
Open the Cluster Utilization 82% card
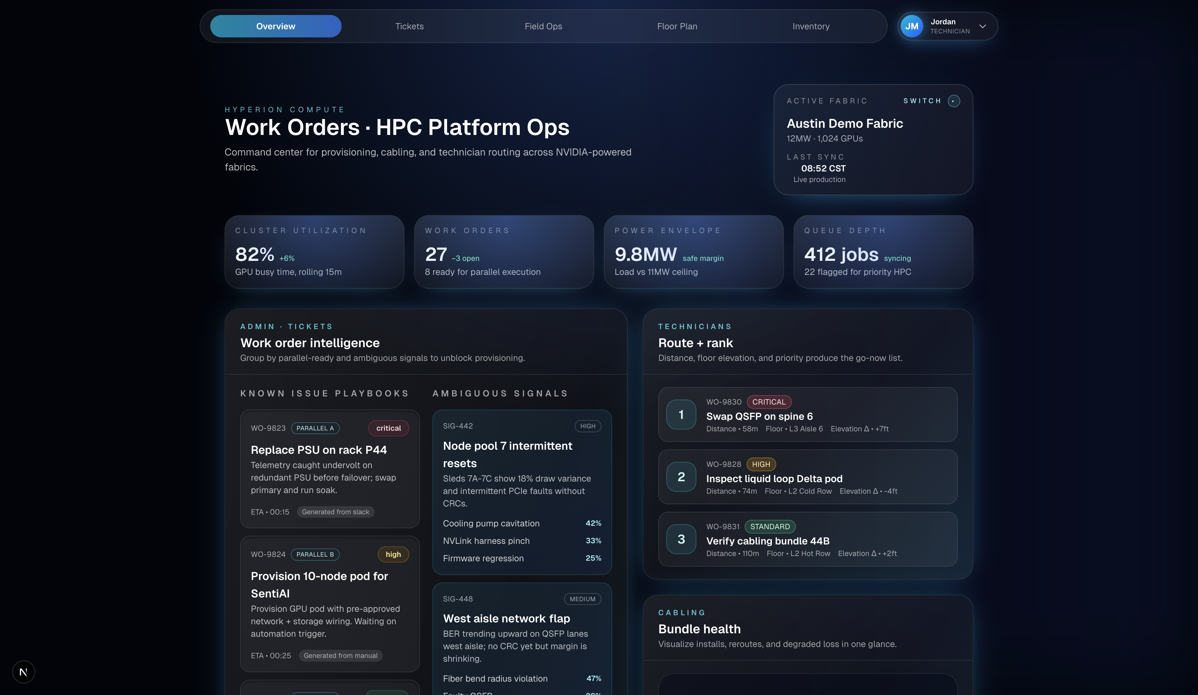click(x=314, y=252)
